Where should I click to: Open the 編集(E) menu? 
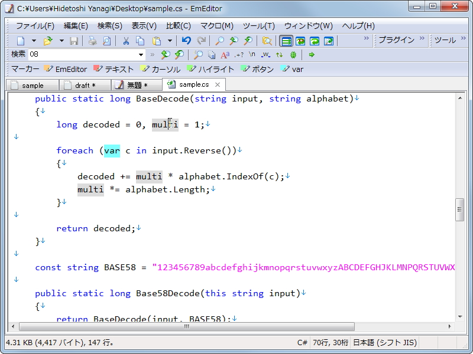pos(76,26)
